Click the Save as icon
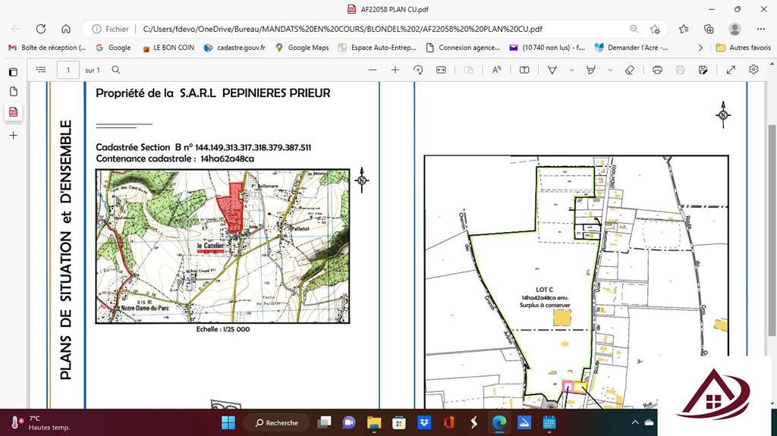 point(703,70)
